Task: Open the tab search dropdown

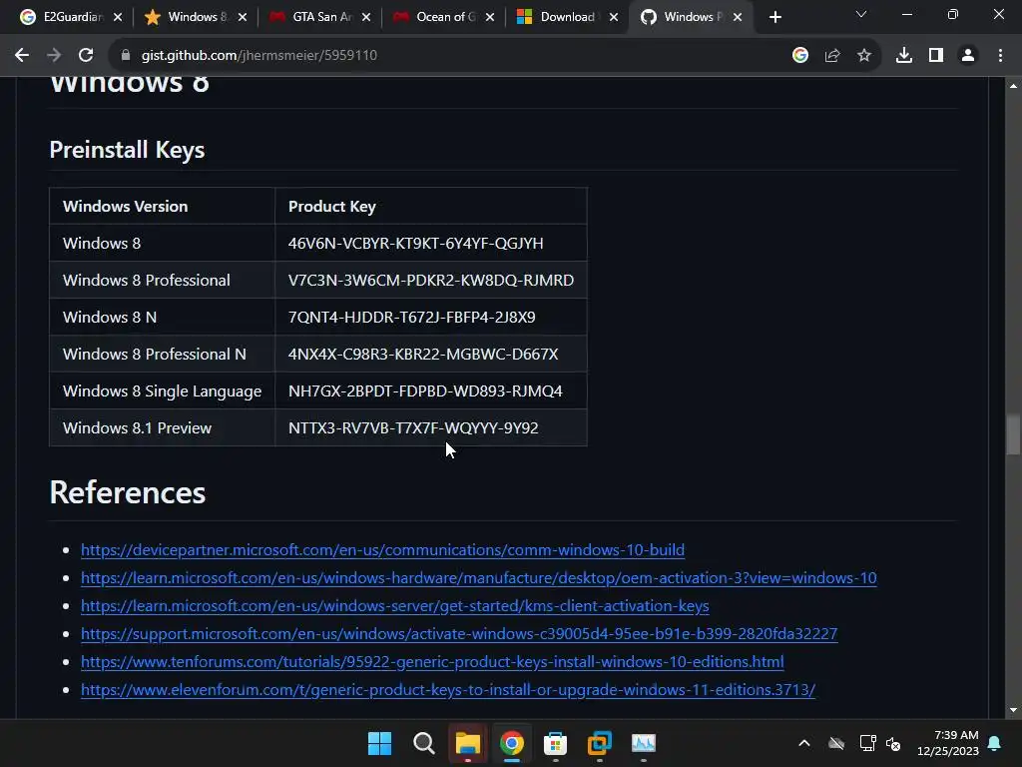Action: point(861,14)
